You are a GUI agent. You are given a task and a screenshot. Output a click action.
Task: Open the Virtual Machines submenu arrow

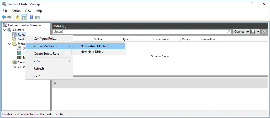click(69, 46)
